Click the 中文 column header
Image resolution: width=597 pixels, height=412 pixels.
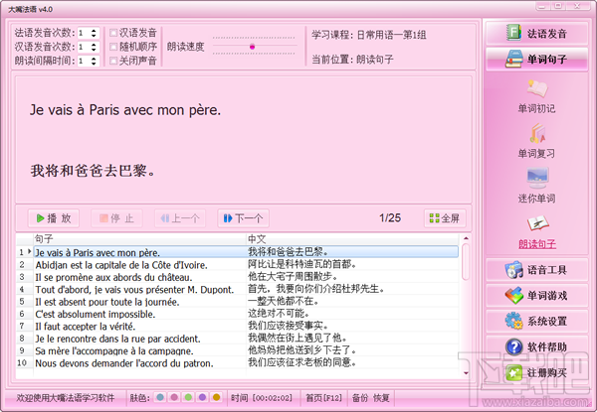(352, 239)
